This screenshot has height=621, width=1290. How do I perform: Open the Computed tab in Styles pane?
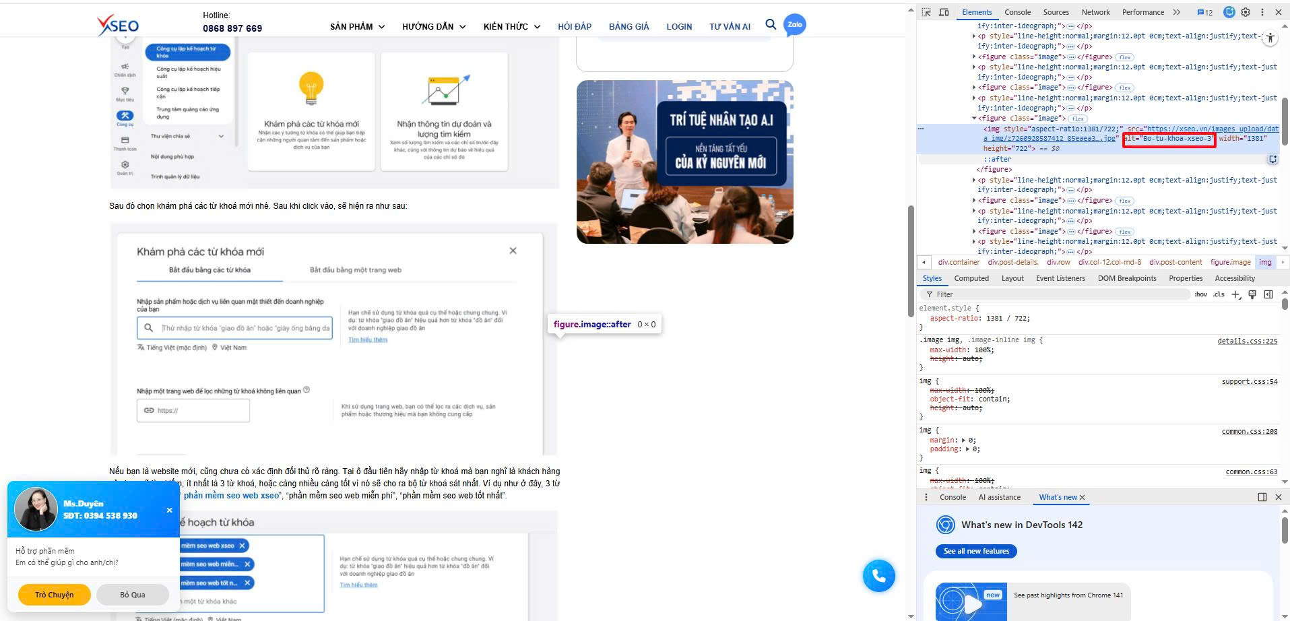(971, 277)
